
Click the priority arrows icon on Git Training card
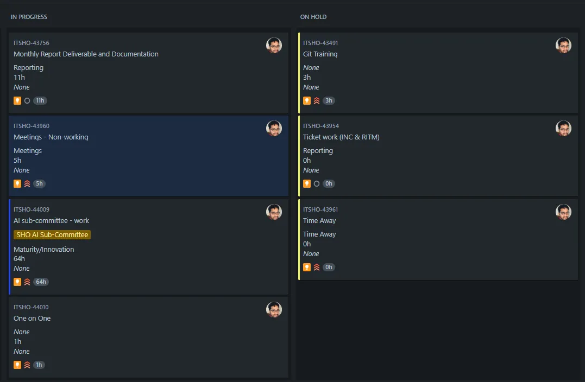[317, 100]
